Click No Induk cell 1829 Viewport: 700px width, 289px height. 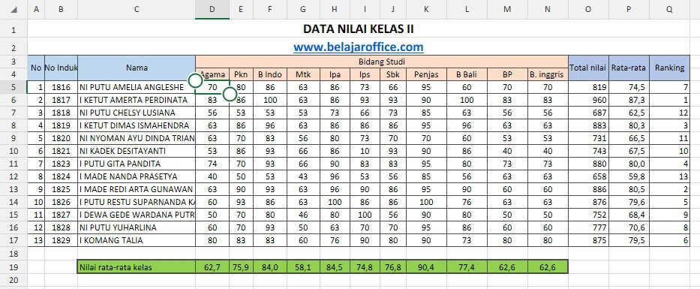(62, 240)
